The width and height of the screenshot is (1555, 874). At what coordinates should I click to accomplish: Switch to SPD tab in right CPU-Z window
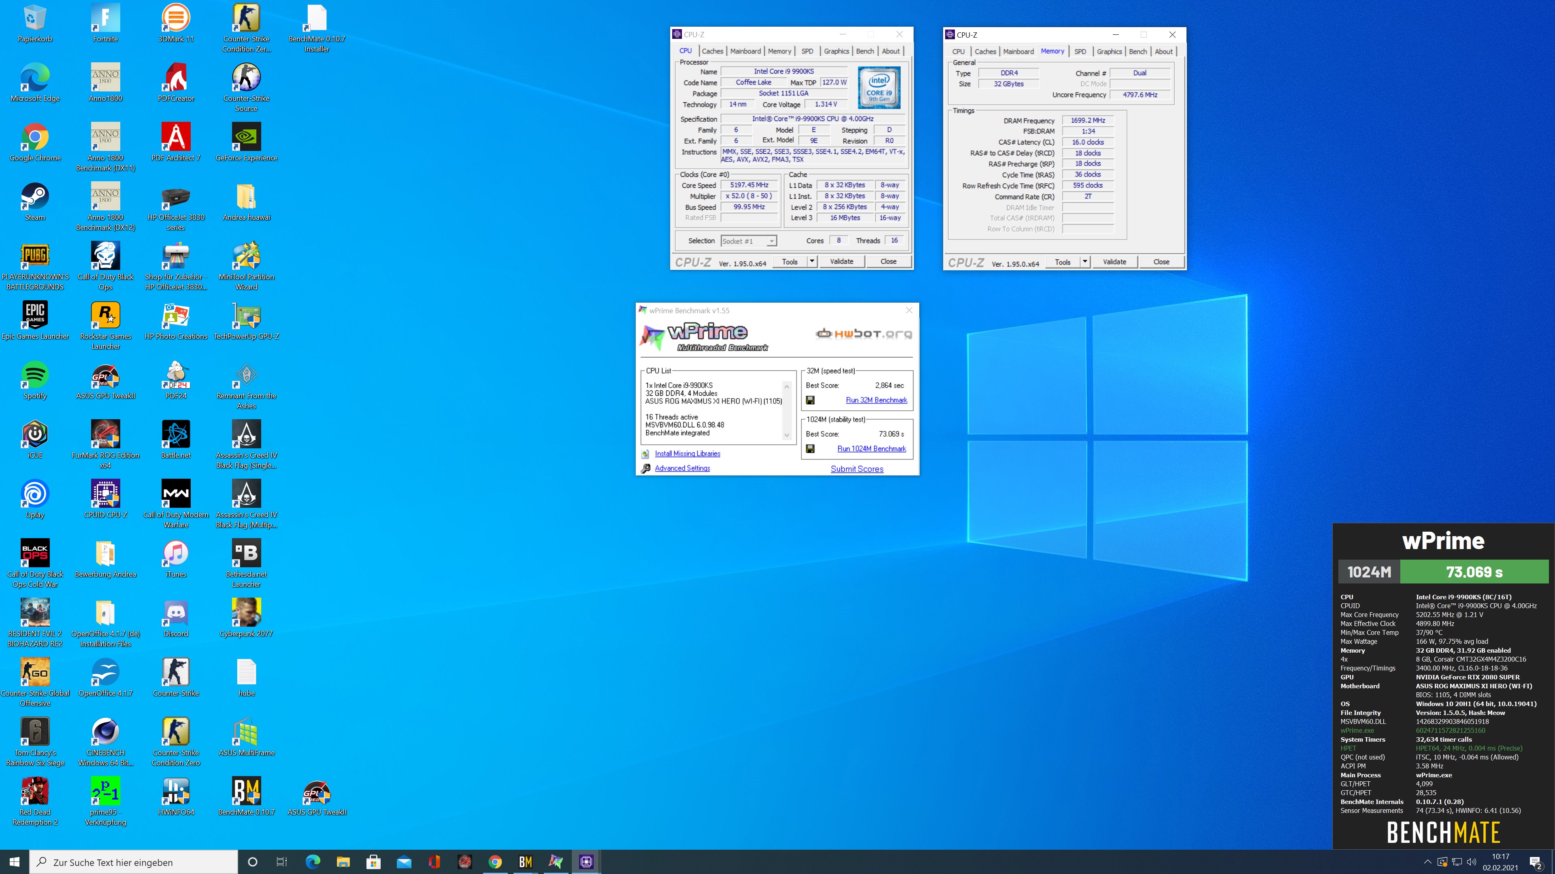[x=1080, y=52]
